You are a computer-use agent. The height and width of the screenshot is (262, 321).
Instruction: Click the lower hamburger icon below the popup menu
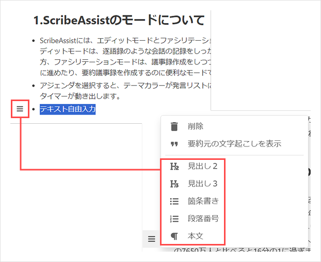coord(151,239)
